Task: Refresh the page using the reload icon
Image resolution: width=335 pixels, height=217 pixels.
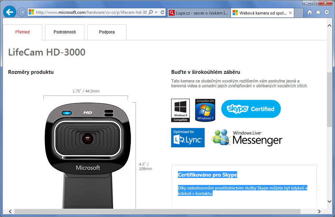Action: 162,12
